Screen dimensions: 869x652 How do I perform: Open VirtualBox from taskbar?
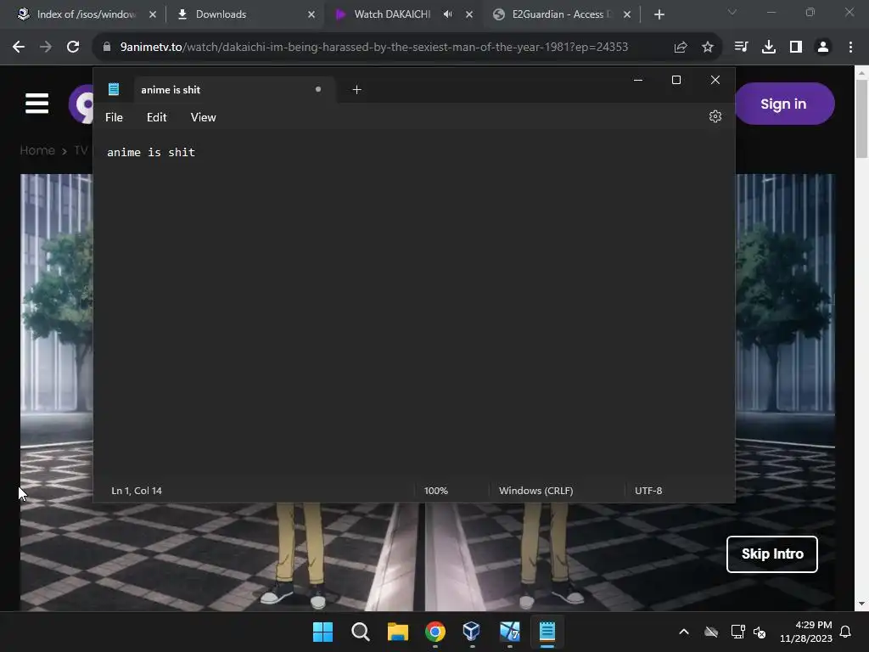click(472, 632)
